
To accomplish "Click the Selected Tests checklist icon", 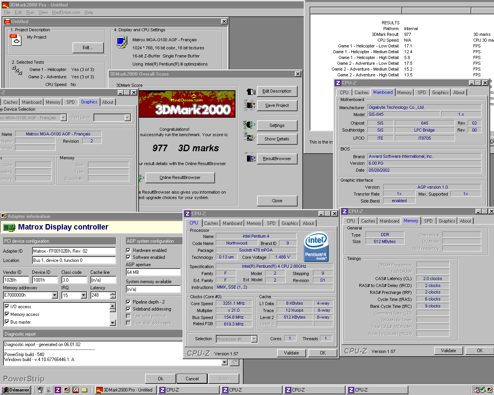I will [x=17, y=70].
